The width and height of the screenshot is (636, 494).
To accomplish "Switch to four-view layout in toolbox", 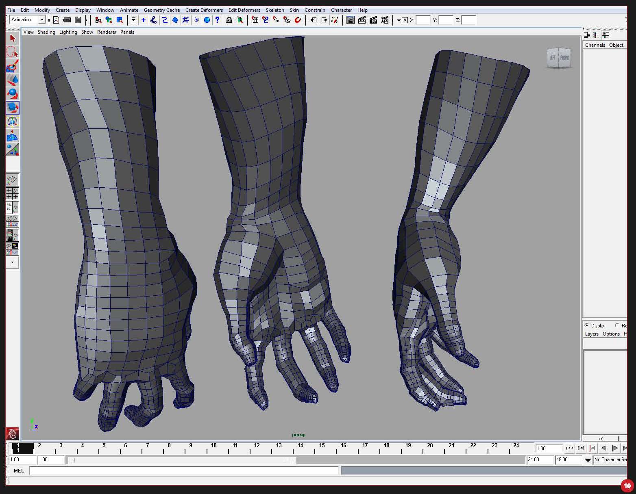I will pyautogui.click(x=12, y=194).
